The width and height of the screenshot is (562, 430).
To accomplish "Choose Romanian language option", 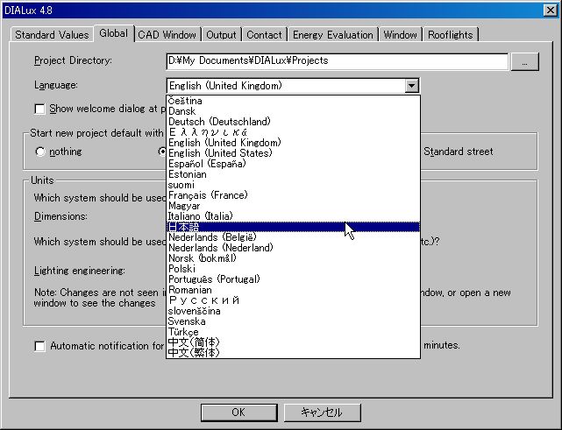I will click(x=293, y=290).
